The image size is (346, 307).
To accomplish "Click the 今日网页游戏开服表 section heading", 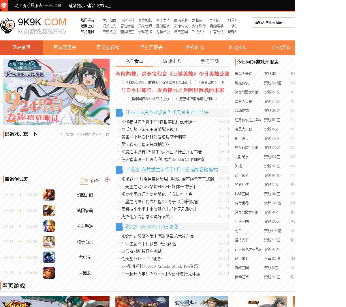I will click(x=258, y=62).
